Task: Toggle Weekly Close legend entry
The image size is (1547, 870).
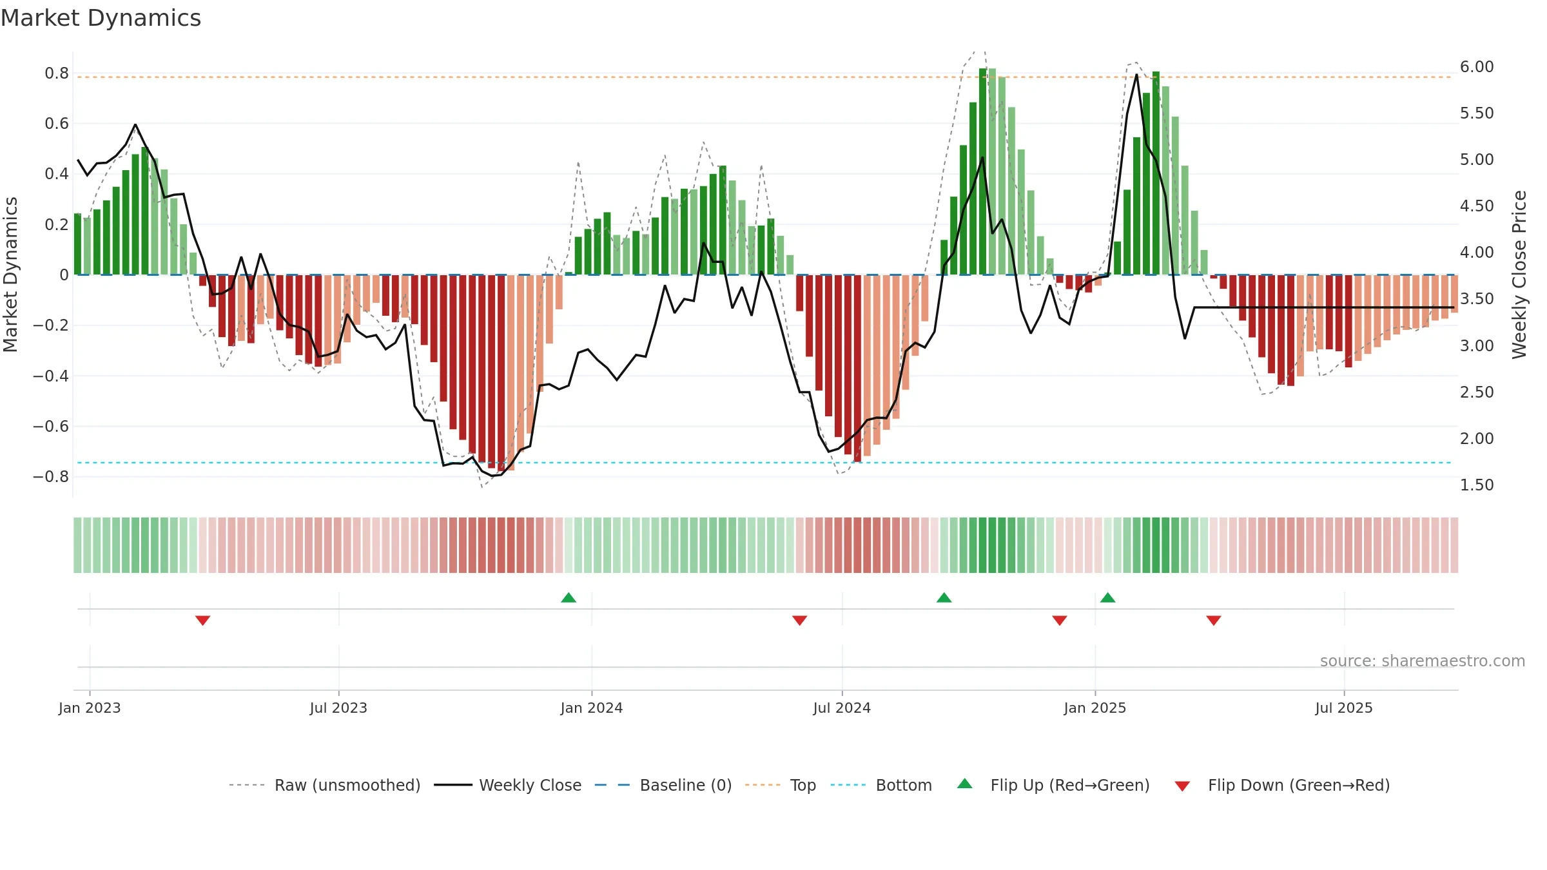Action: coord(508,785)
